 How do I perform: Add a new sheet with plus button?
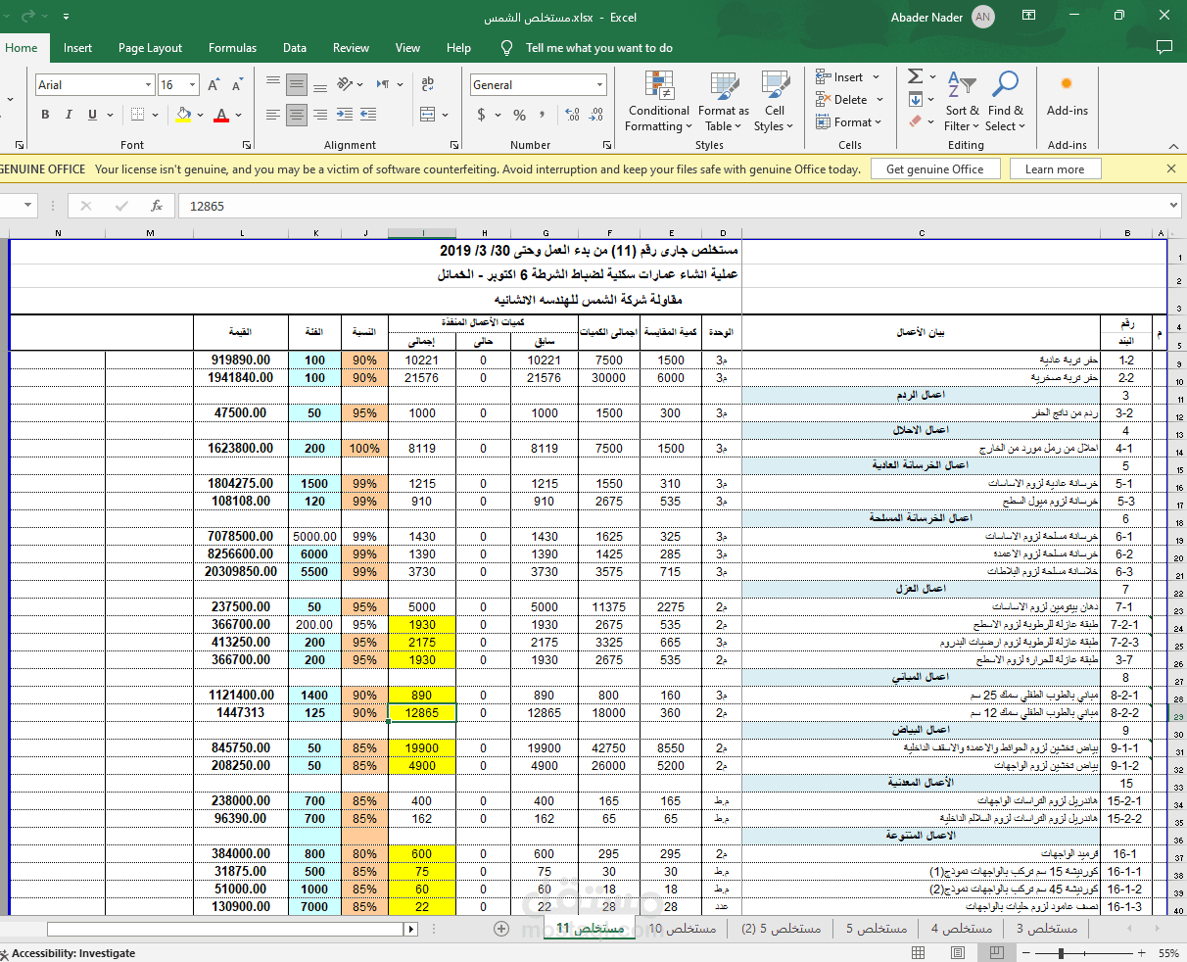click(501, 928)
